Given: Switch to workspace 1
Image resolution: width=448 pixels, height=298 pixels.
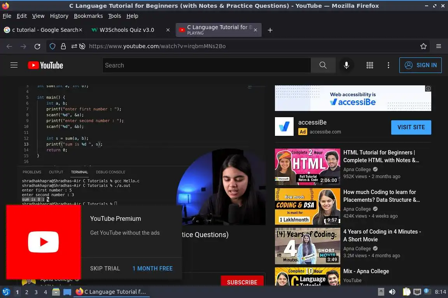Looking at the screenshot, I should tap(17, 292).
